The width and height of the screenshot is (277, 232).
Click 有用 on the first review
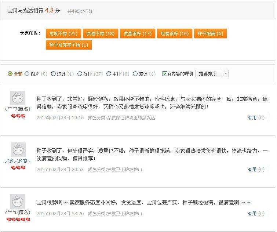(252, 118)
